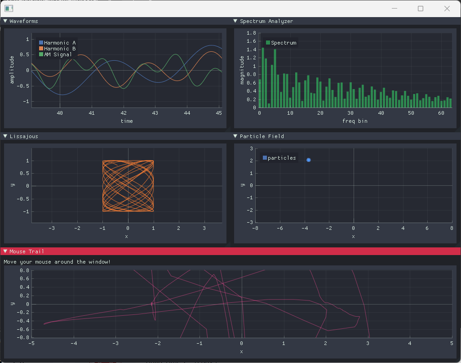Click the Spectrum Analyzer header title
461x363 pixels.
266,21
